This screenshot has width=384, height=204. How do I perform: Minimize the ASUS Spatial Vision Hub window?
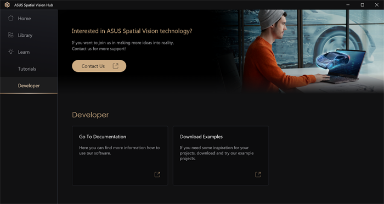348,5
